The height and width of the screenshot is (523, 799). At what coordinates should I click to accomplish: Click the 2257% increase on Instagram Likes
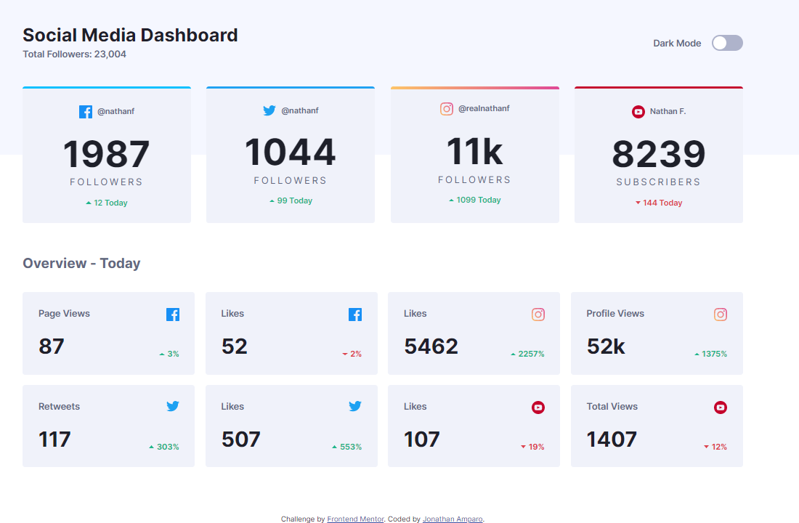(528, 354)
